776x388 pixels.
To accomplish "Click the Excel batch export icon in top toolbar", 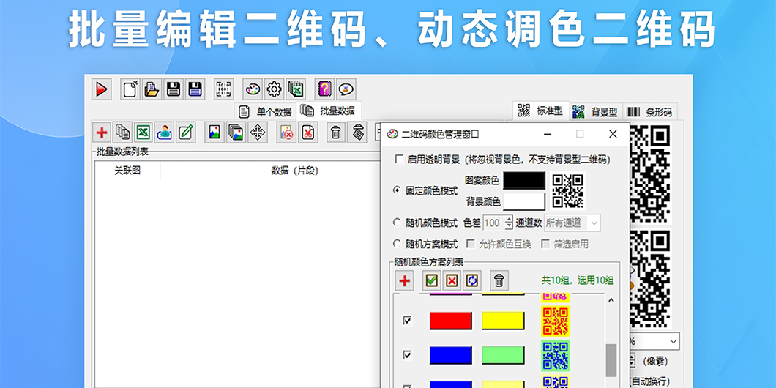I will tap(296, 89).
